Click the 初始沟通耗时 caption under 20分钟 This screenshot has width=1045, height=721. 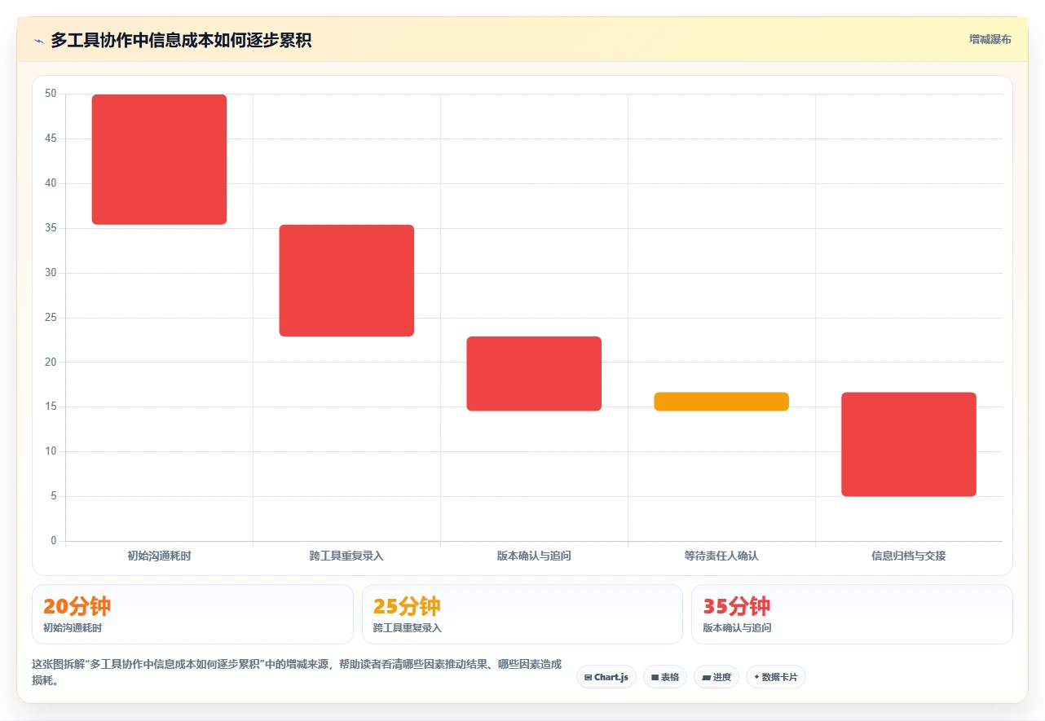point(73,628)
